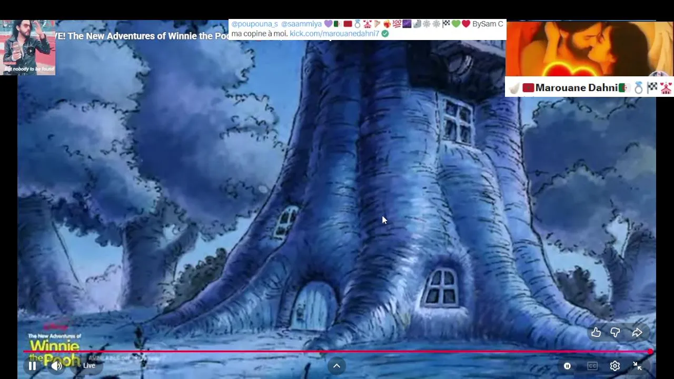Click the video title Winnie the Pooh
Viewport: 674px width, 379px height.
tap(142, 36)
